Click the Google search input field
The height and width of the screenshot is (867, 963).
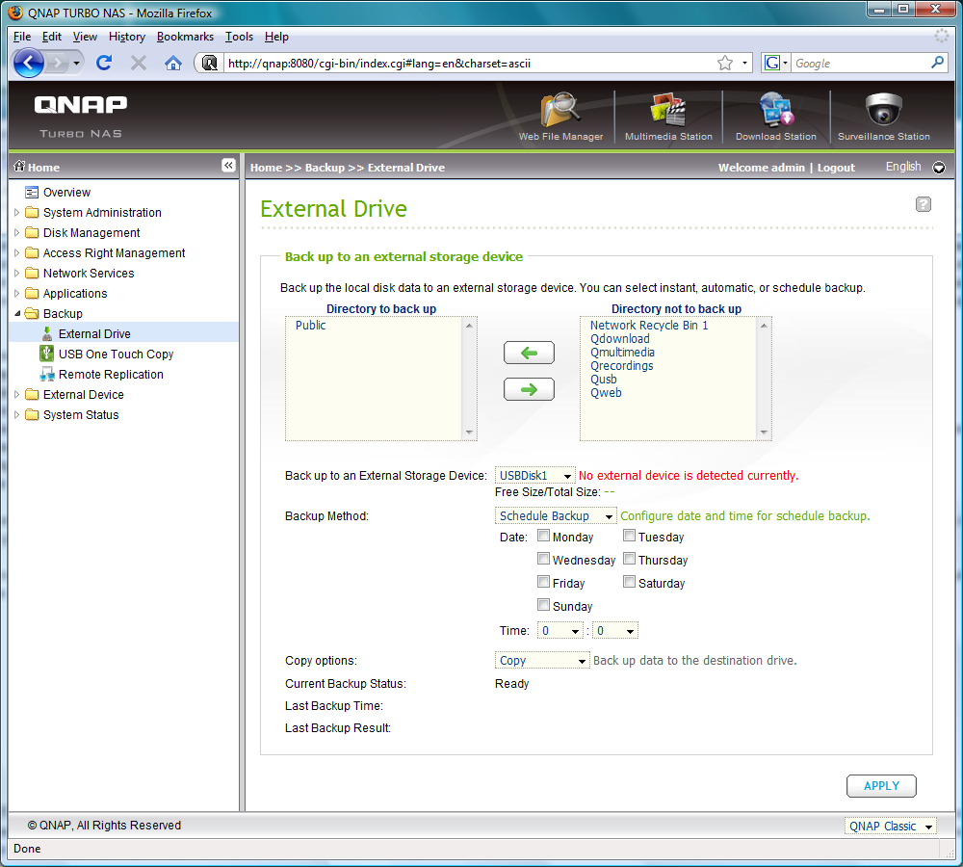coord(860,64)
